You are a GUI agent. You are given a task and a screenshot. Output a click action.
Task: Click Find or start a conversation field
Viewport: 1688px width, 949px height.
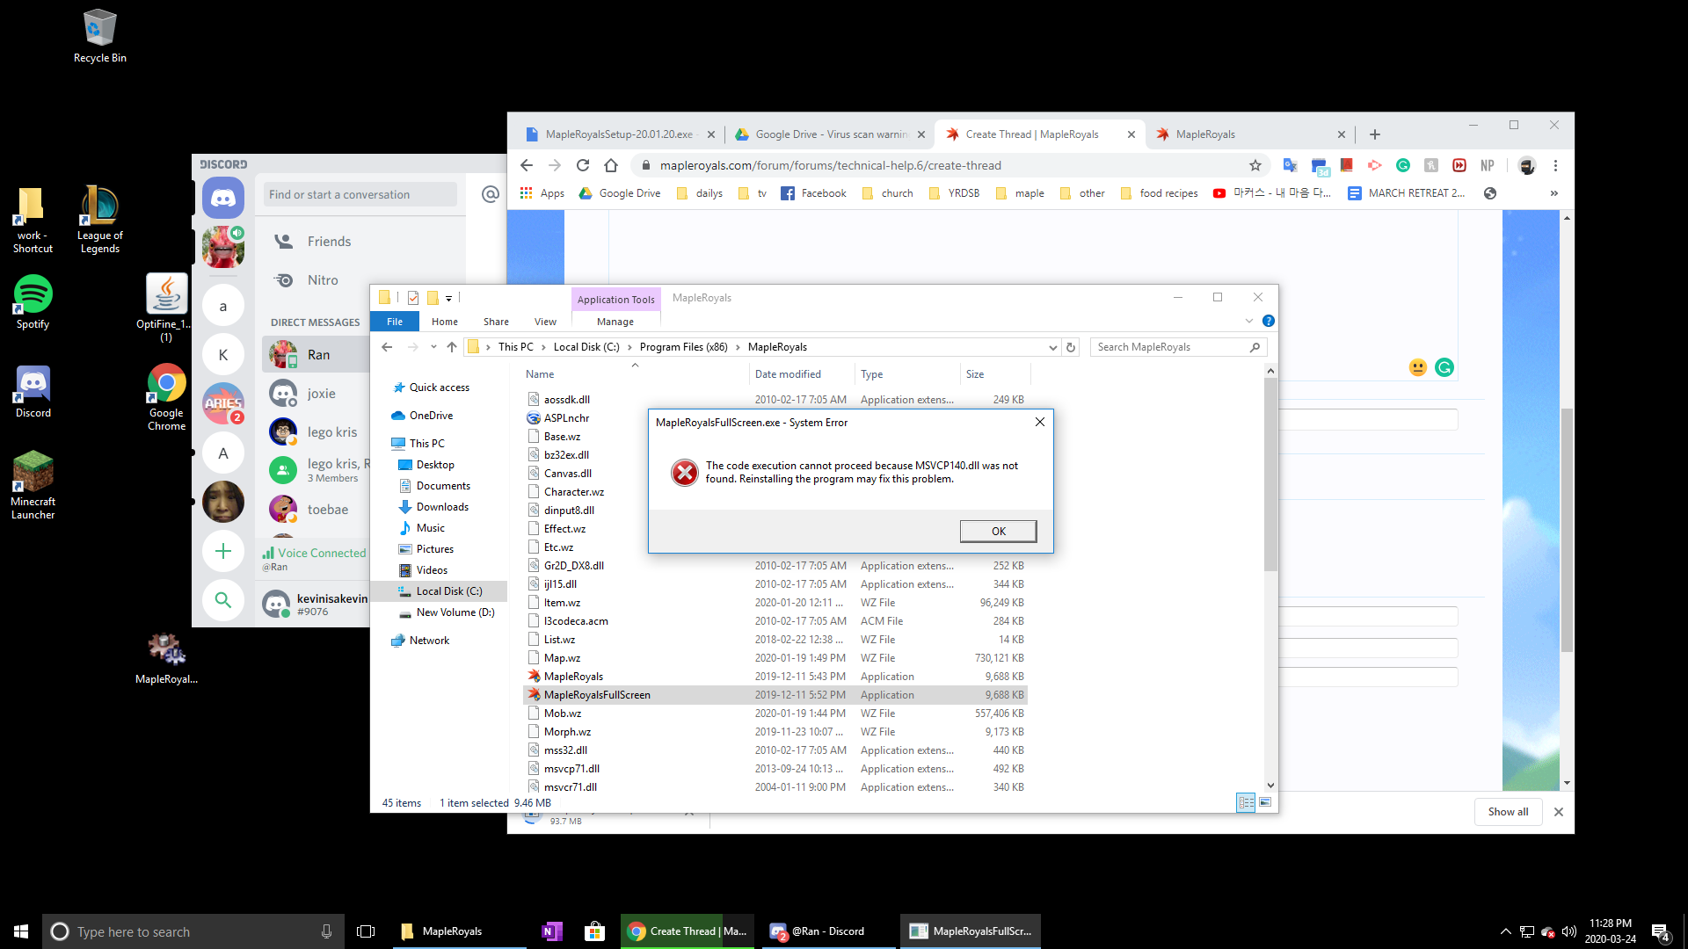point(360,194)
